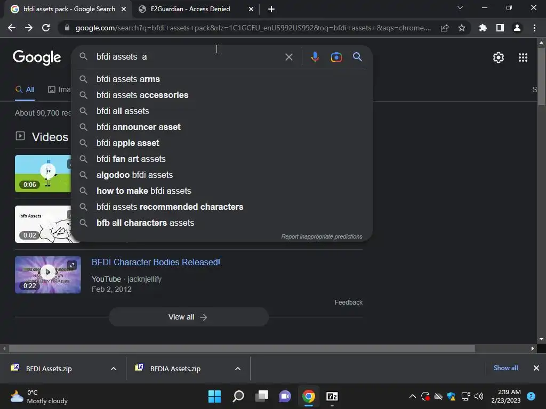Image resolution: width=546 pixels, height=409 pixels.
Task: Select suggestion "bfdi assets arms"
Action: 222,79
